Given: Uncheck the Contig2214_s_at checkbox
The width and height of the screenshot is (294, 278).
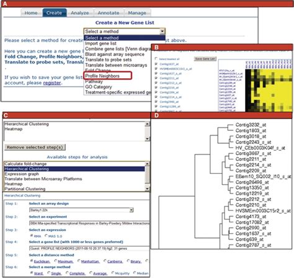Looking at the screenshot, I should [156, 97].
